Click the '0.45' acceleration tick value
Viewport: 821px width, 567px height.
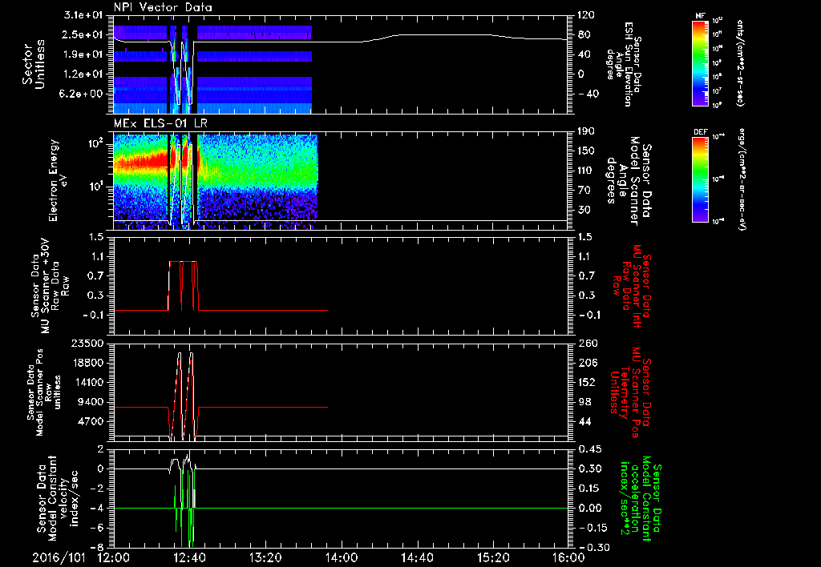[590, 448]
